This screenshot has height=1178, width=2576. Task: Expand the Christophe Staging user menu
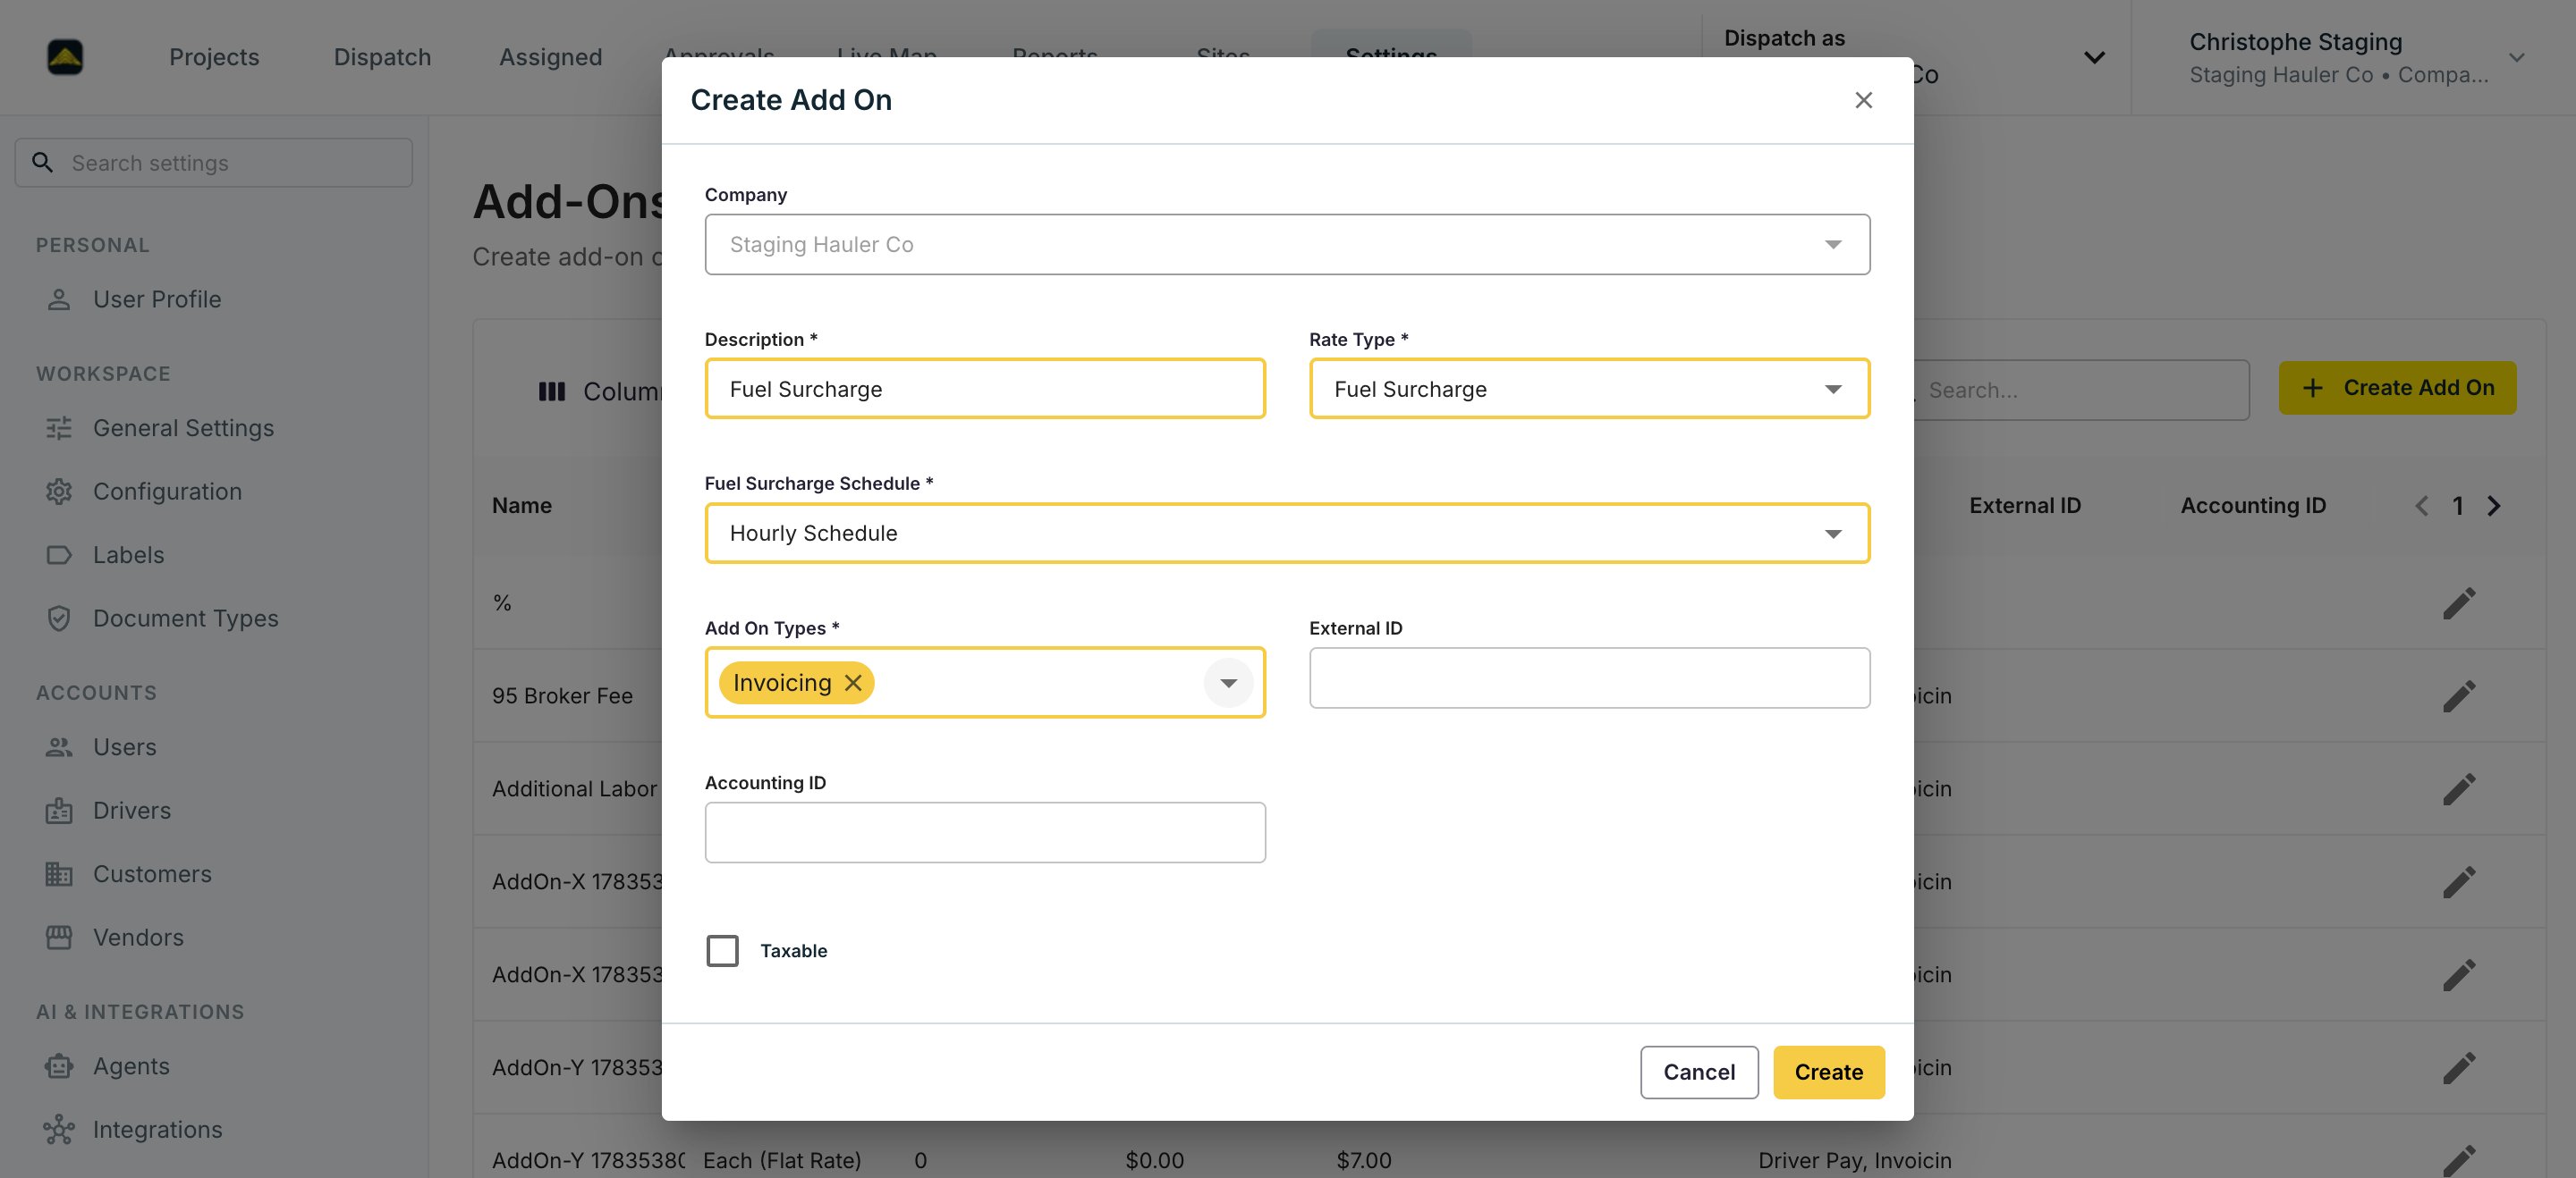click(x=2516, y=58)
